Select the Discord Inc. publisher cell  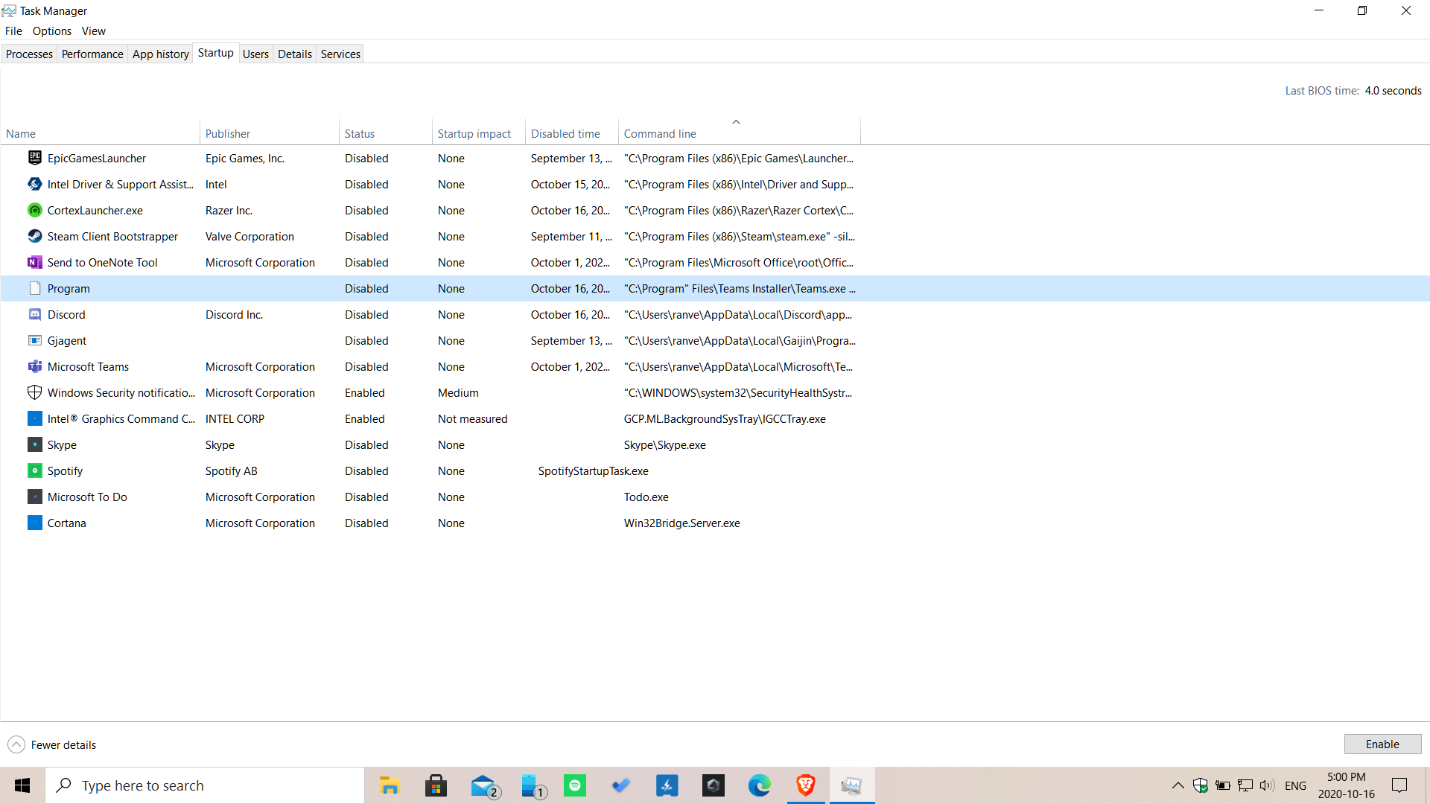[x=234, y=314]
